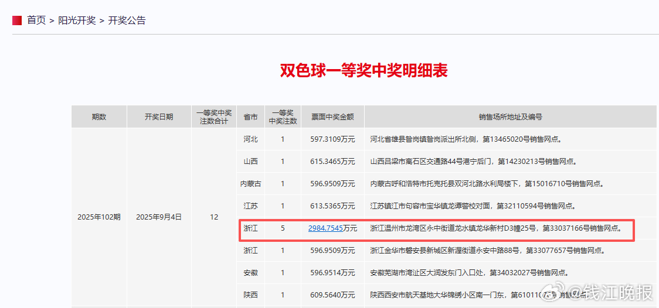This screenshot has width=659, height=308.
Task: Click the 票面中奖金额 column header
Action: pos(332,117)
